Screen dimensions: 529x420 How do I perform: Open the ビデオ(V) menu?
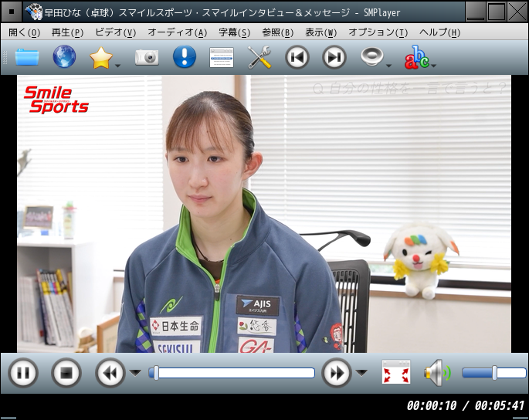[115, 32]
